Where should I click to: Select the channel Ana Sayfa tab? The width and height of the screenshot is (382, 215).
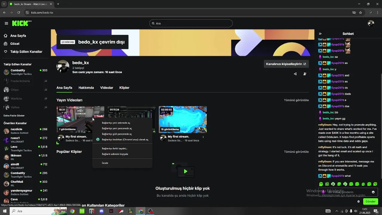tap(64, 88)
